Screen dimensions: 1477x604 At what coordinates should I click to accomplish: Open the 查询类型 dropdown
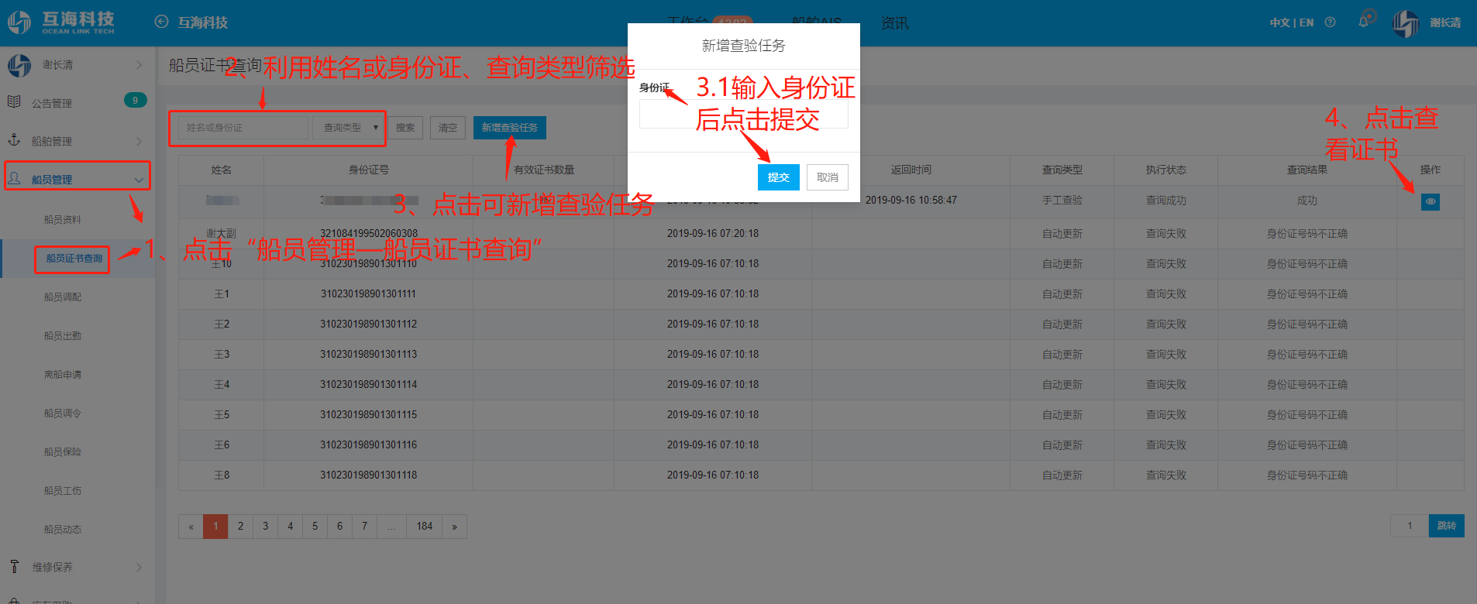click(x=349, y=128)
